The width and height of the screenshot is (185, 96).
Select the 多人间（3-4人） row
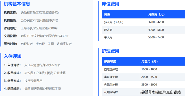143,22
